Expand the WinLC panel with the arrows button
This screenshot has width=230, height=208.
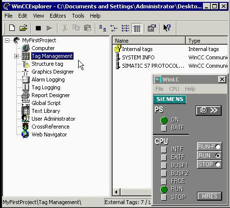[208, 110]
